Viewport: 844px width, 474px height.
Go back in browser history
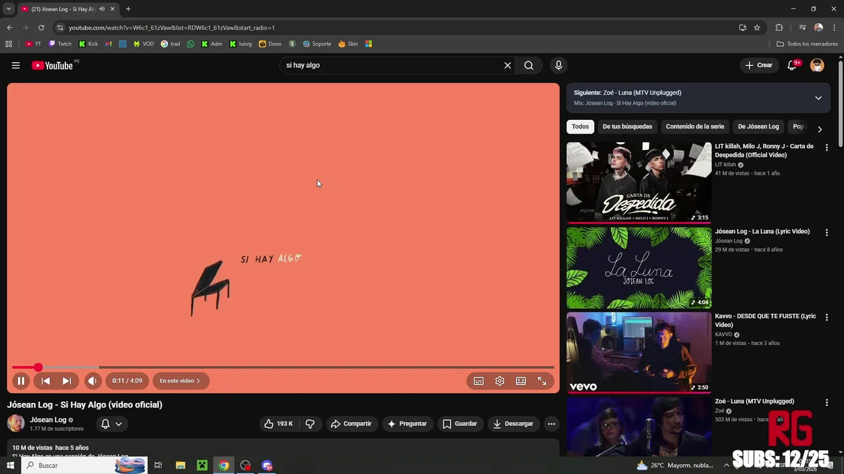point(9,28)
